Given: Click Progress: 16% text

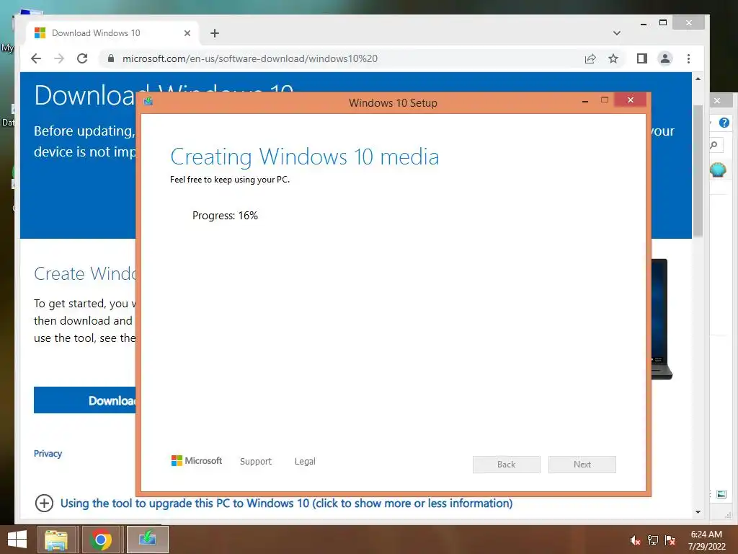Looking at the screenshot, I should pos(225,216).
